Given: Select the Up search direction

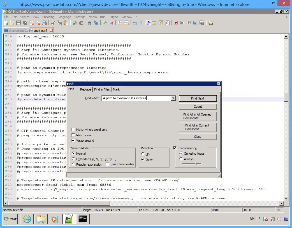Looking at the screenshot, I should 143,154.
